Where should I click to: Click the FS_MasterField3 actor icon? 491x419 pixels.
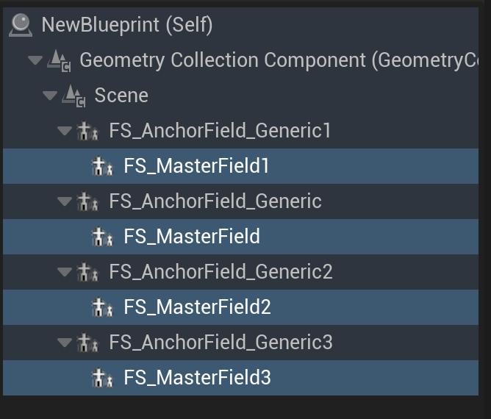[x=102, y=378]
